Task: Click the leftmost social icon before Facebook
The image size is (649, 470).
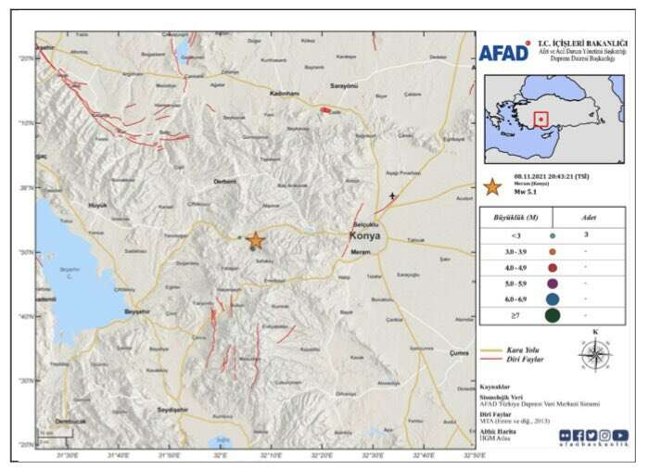Action: tap(563, 435)
